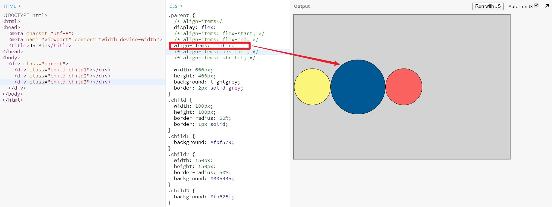The image size is (552, 207).
Task: Click the red circle in the output
Action: pos(404,87)
